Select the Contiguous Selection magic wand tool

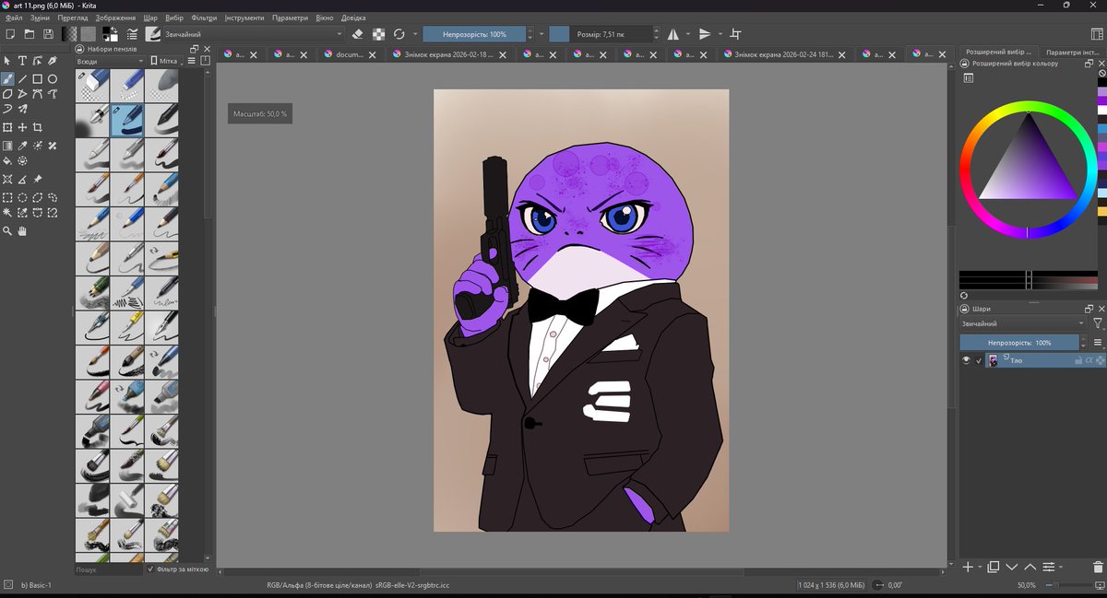point(7,212)
